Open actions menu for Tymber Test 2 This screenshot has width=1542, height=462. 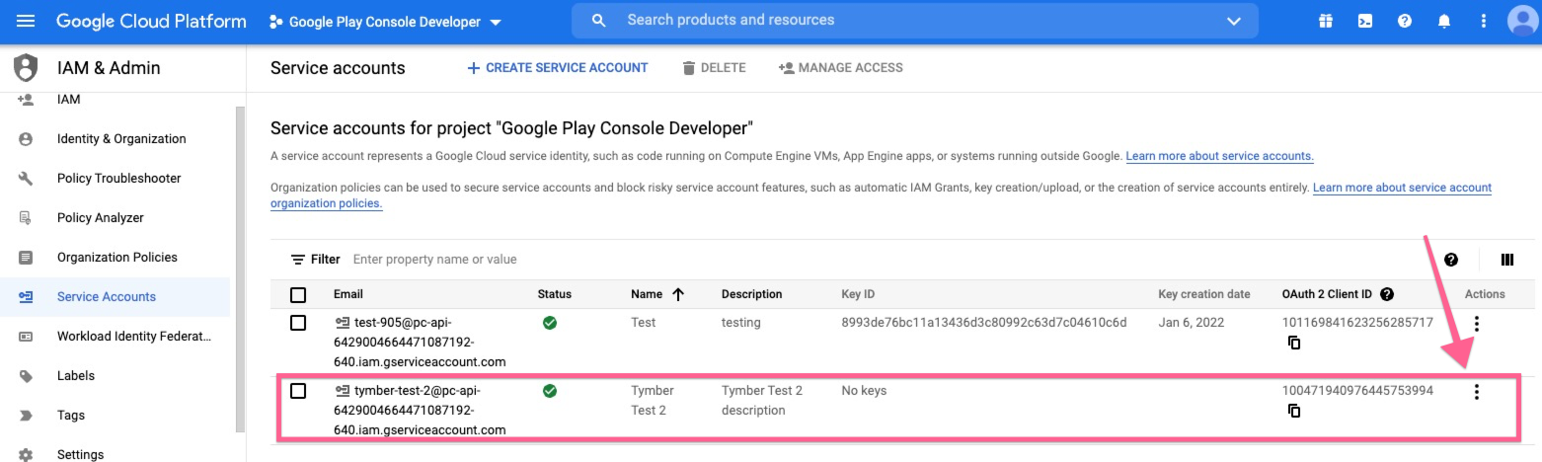(1476, 392)
